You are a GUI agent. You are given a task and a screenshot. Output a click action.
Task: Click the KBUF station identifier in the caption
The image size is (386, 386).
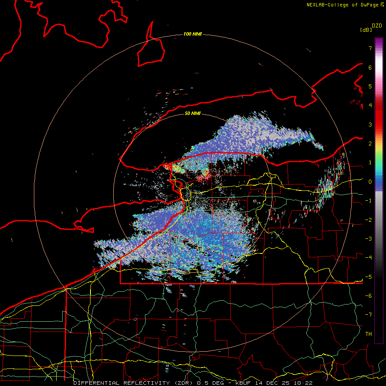243,383
